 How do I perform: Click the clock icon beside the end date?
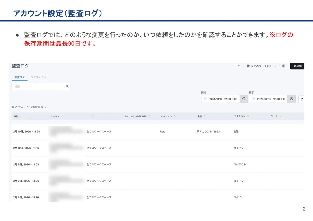pyautogui.click(x=292, y=99)
